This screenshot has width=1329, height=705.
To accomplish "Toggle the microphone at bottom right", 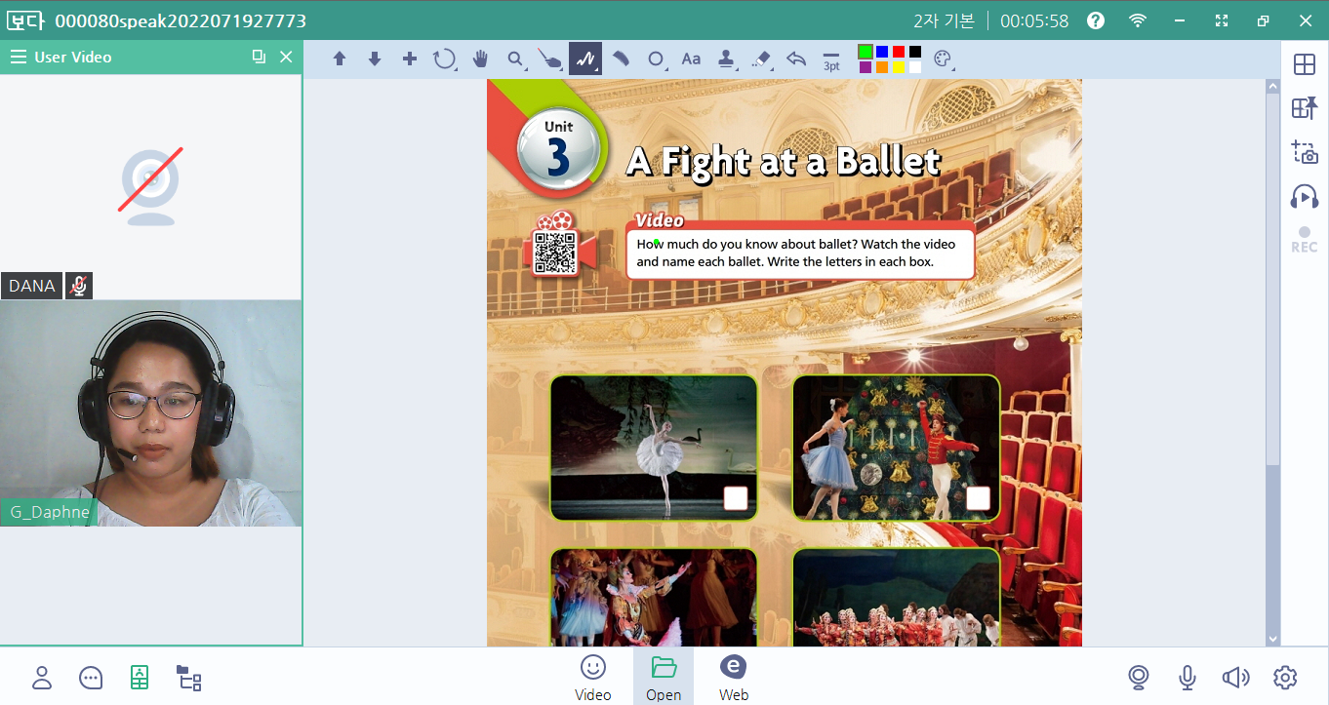I will [x=1187, y=677].
